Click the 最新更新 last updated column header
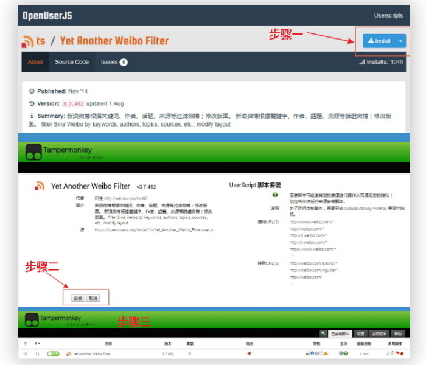Screen dimensions: 426x365 [364, 344]
